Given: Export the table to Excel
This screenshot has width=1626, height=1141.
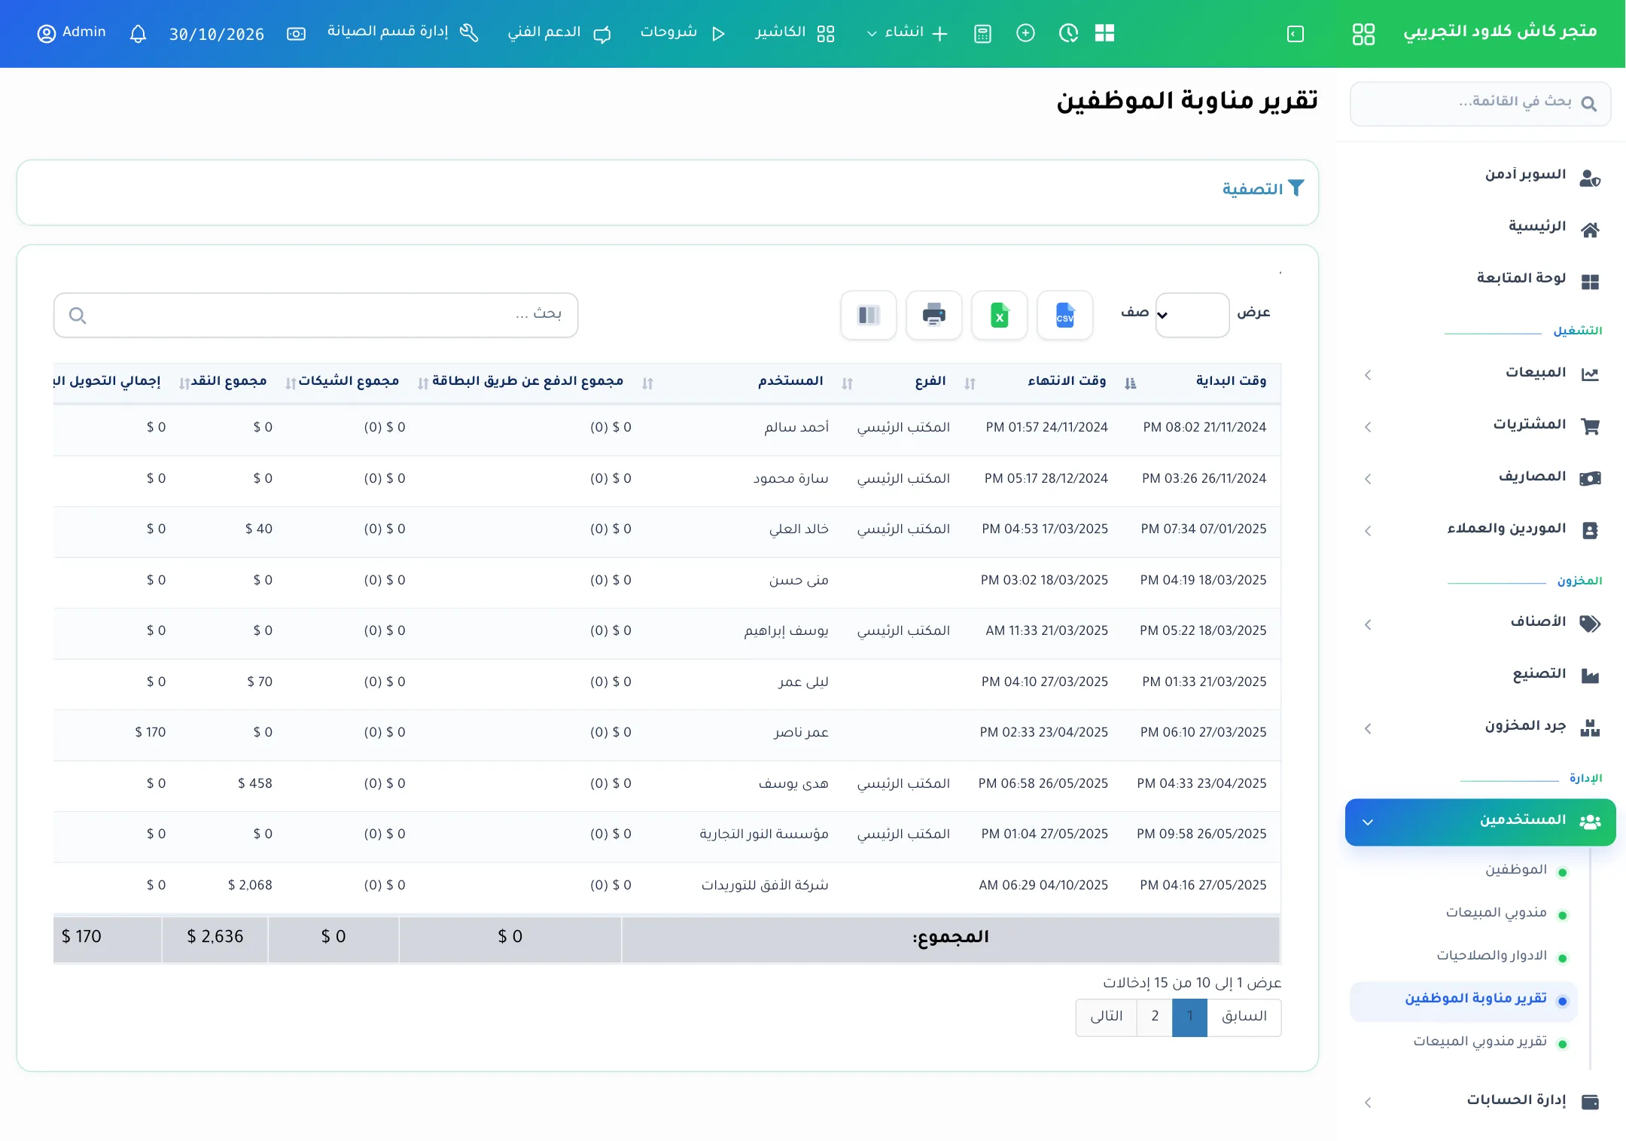Looking at the screenshot, I should pyautogui.click(x=999, y=315).
